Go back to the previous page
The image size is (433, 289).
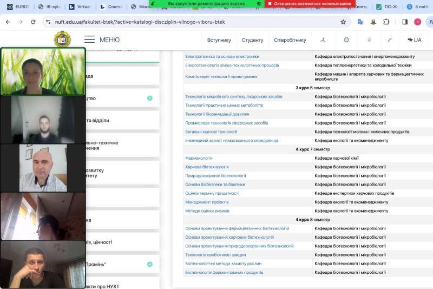[7, 22]
